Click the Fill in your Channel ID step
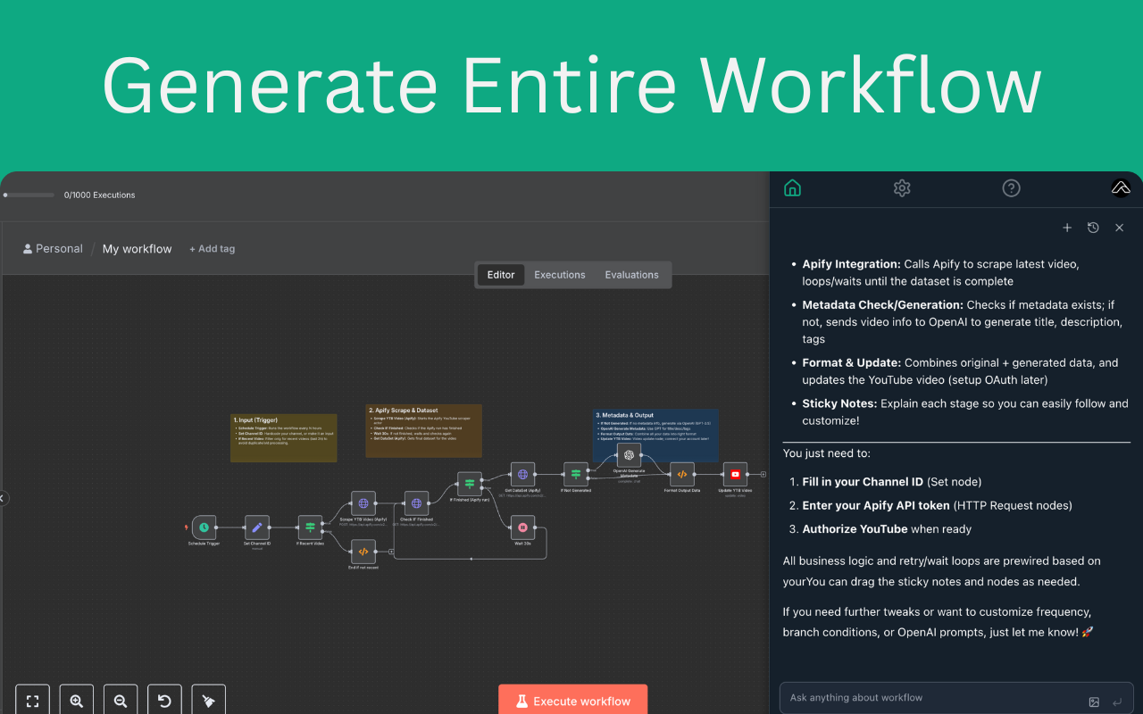This screenshot has height=714, width=1143. 891,482
